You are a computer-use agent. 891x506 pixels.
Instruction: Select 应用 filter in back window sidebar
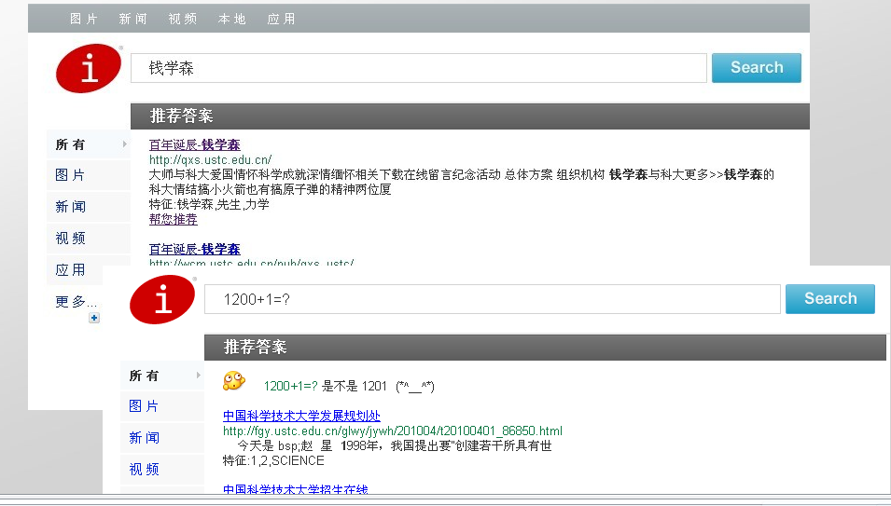(x=76, y=270)
